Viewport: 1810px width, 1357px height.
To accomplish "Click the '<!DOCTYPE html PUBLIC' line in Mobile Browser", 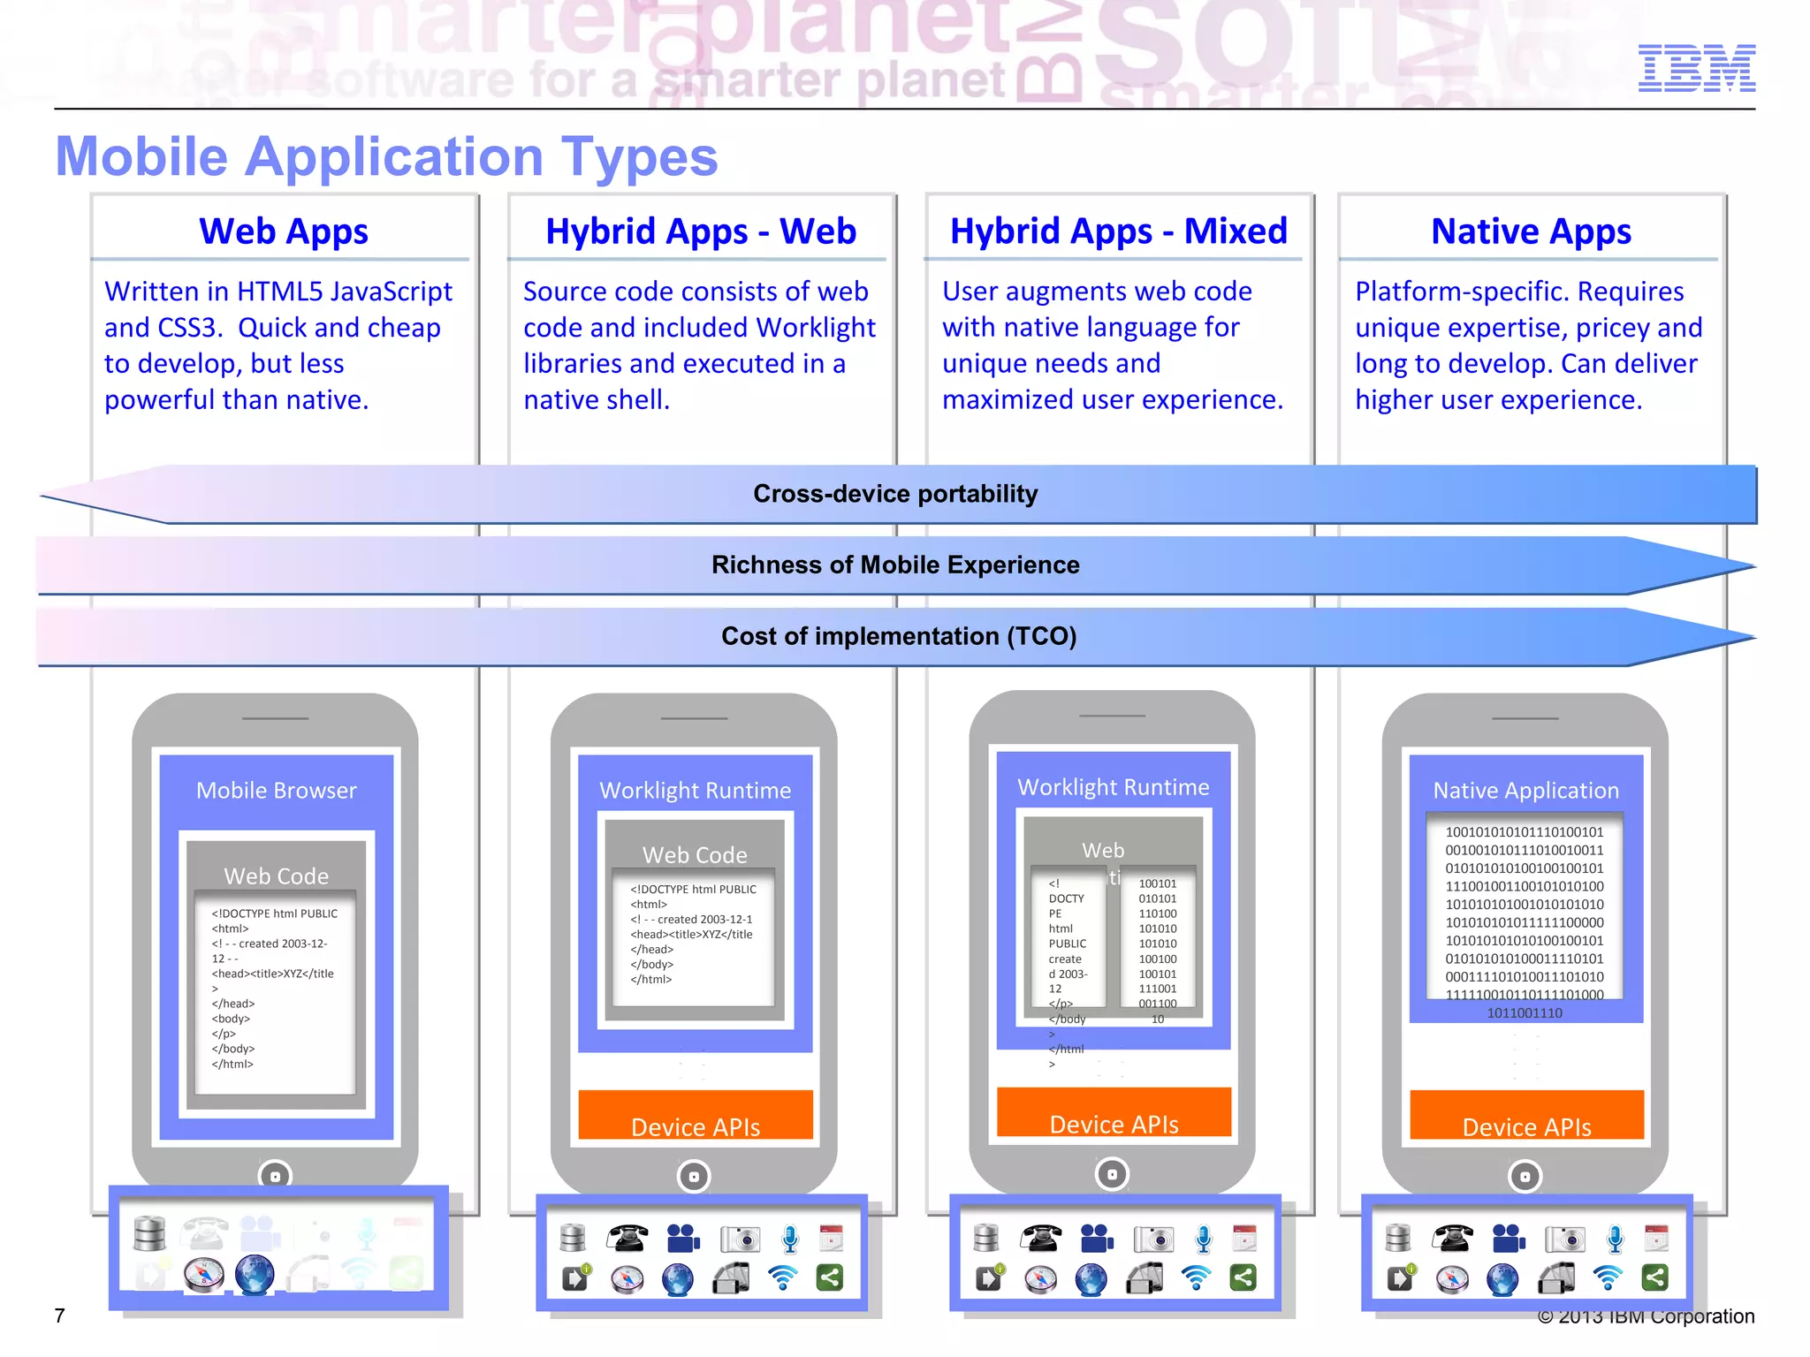I will [275, 914].
